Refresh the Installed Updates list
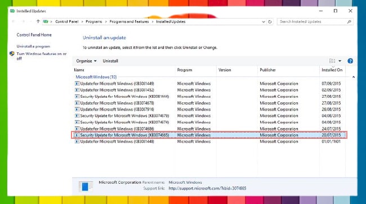 270,22
